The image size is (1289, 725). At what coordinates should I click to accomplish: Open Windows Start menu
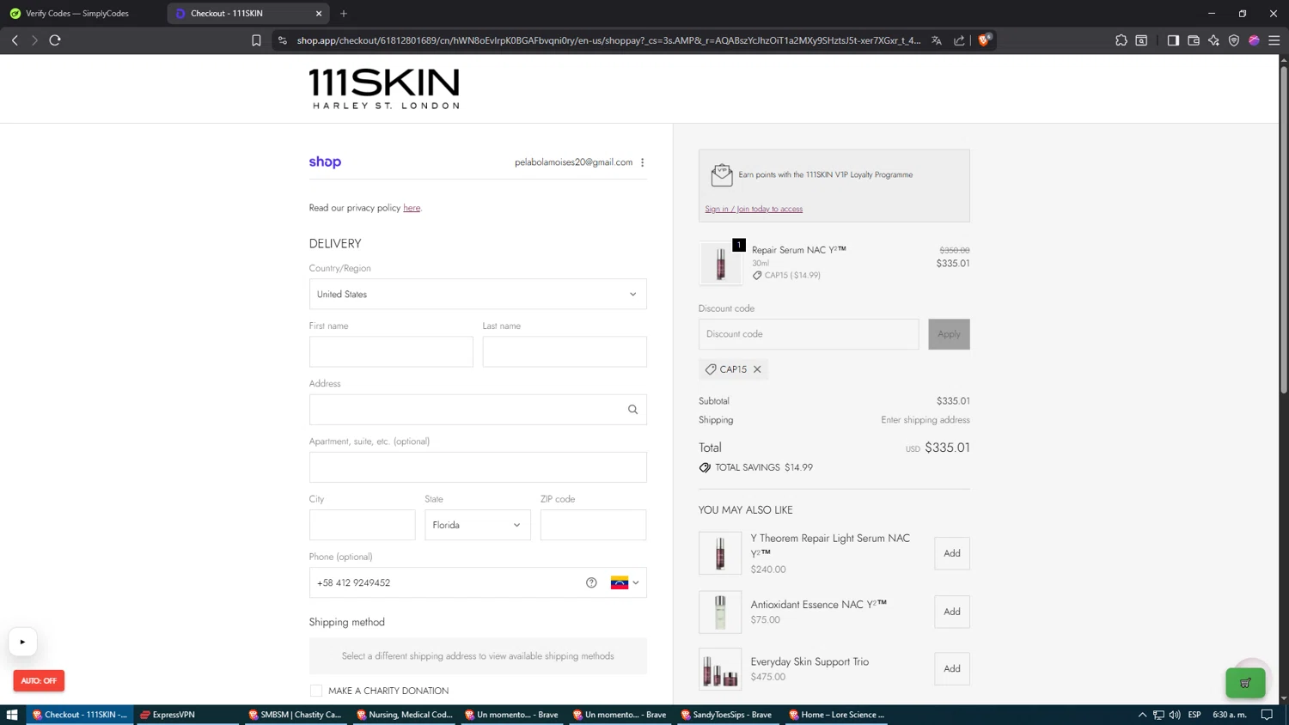pyautogui.click(x=12, y=715)
